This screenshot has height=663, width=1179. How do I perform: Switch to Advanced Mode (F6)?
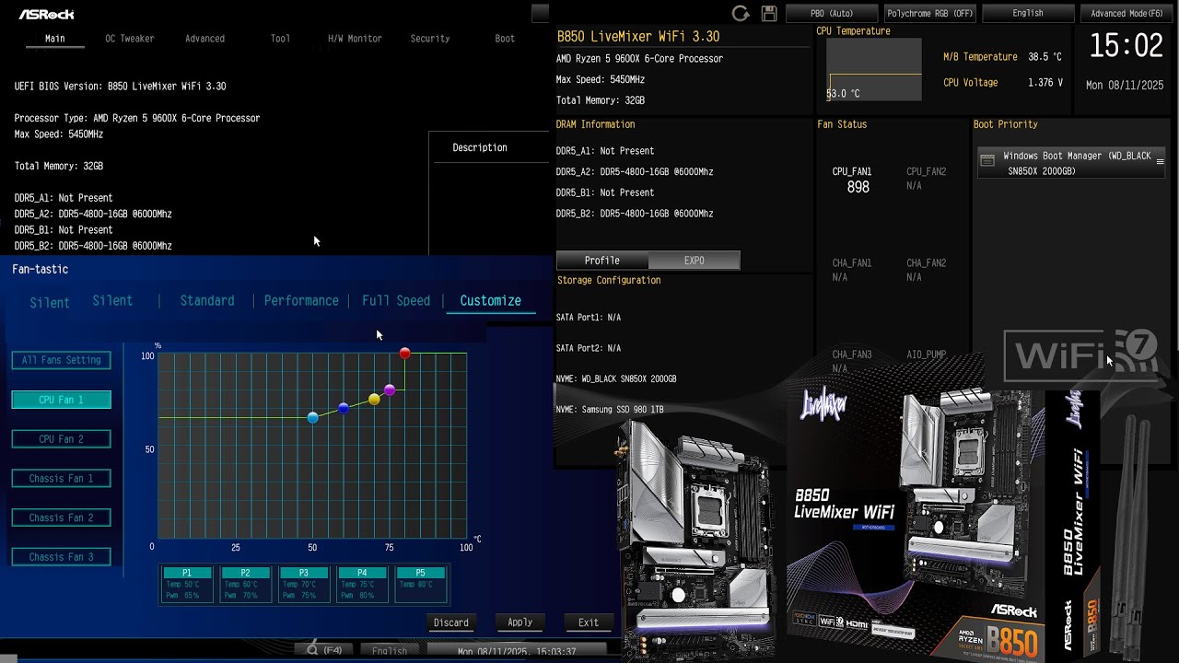pyautogui.click(x=1126, y=14)
